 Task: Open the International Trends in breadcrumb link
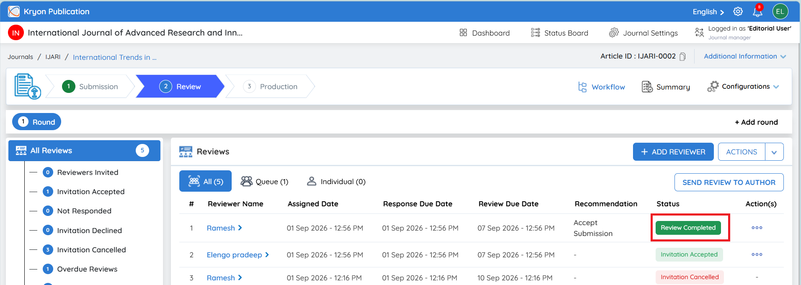(115, 57)
